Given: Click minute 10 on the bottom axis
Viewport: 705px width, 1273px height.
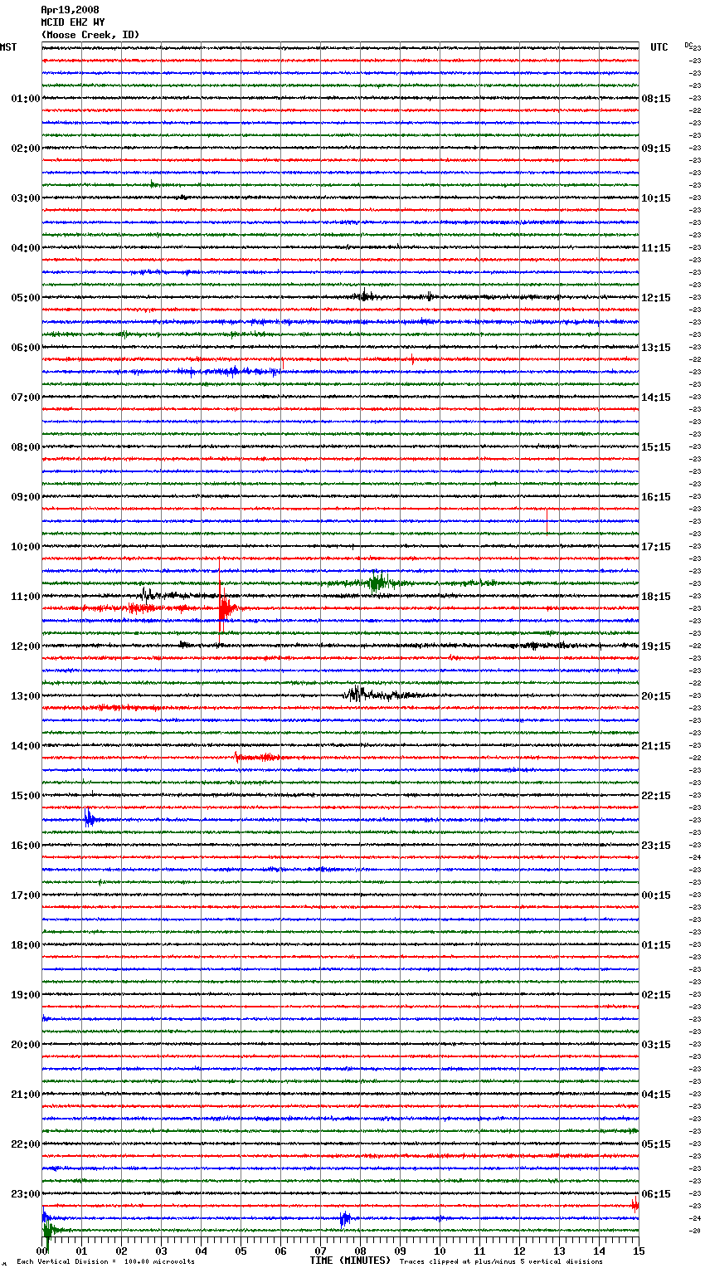Looking at the screenshot, I should (x=440, y=1251).
